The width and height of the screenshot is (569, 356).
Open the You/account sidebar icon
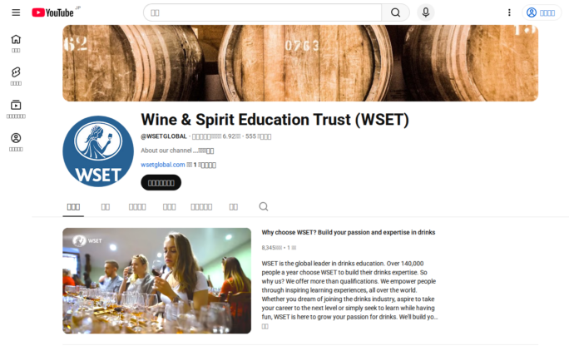(16, 142)
